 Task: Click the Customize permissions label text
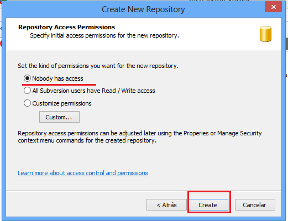tap(62, 103)
